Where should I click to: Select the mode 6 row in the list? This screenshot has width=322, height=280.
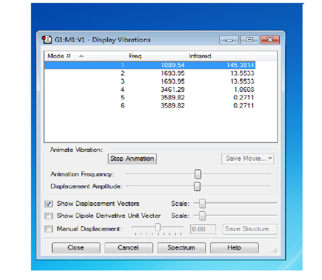[x=150, y=106]
